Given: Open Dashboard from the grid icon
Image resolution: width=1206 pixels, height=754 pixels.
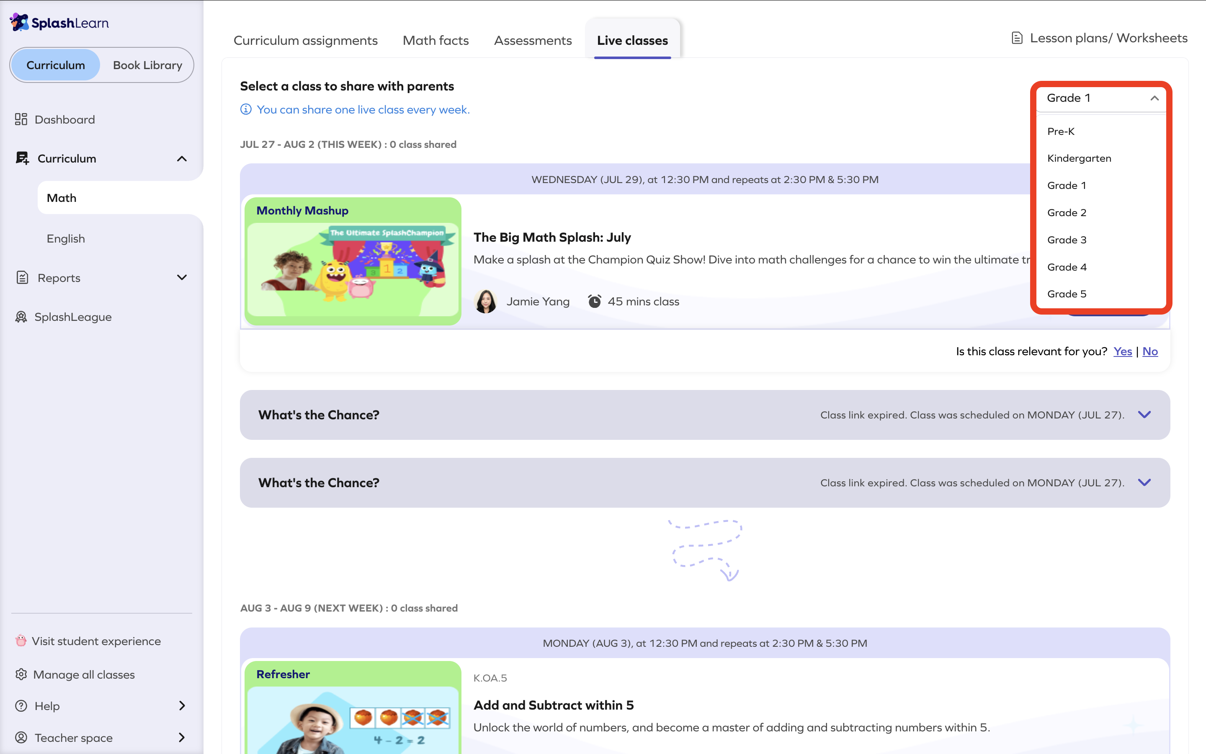Looking at the screenshot, I should coord(21,119).
